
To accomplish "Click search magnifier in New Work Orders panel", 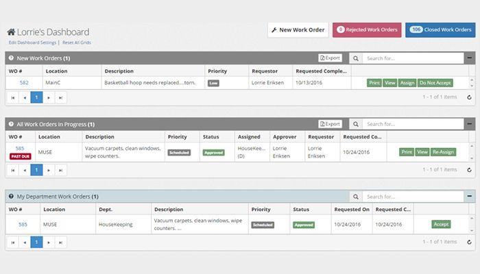I will pyautogui.click(x=355, y=58).
